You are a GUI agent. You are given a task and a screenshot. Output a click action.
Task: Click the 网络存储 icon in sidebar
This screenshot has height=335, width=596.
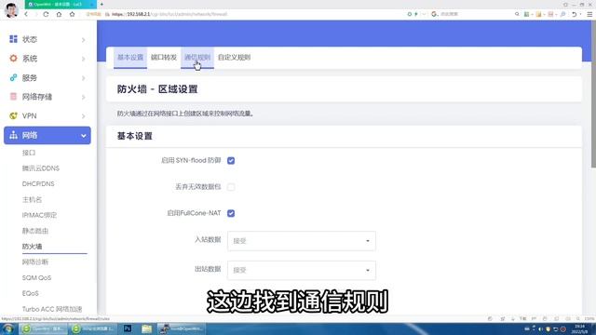pyautogui.click(x=13, y=97)
